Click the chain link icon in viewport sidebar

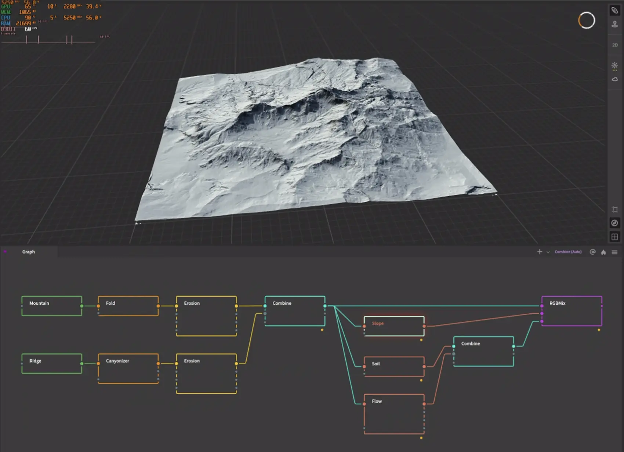tap(614, 10)
